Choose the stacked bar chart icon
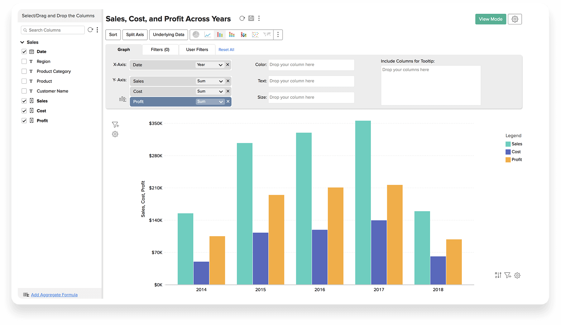 coord(232,35)
